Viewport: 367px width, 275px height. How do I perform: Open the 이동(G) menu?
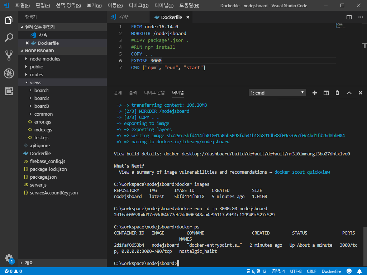click(115, 5)
